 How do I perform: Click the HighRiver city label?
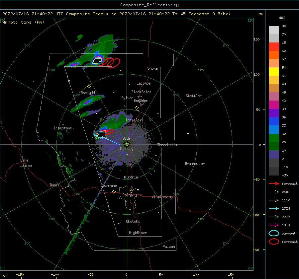138,233
